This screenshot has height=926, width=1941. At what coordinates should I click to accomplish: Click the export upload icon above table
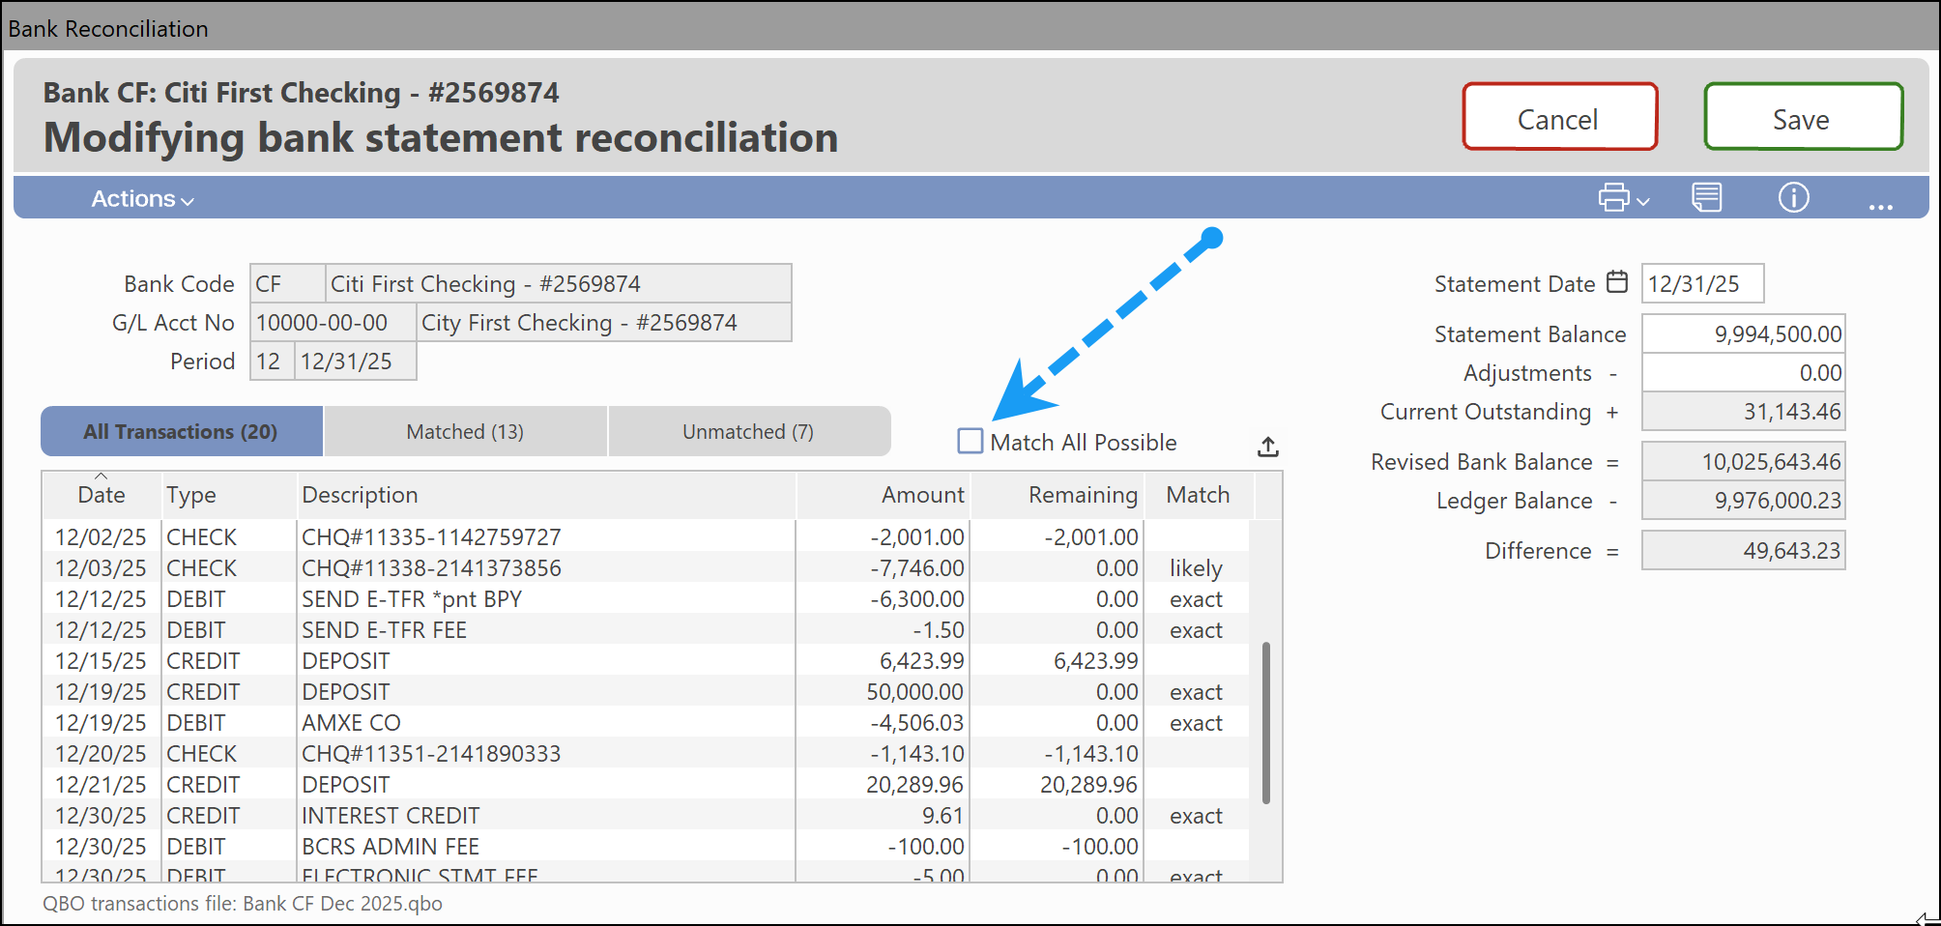[x=1268, y=447]
